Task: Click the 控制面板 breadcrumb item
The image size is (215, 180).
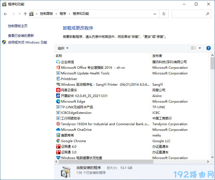Action: tap(46, 14)
